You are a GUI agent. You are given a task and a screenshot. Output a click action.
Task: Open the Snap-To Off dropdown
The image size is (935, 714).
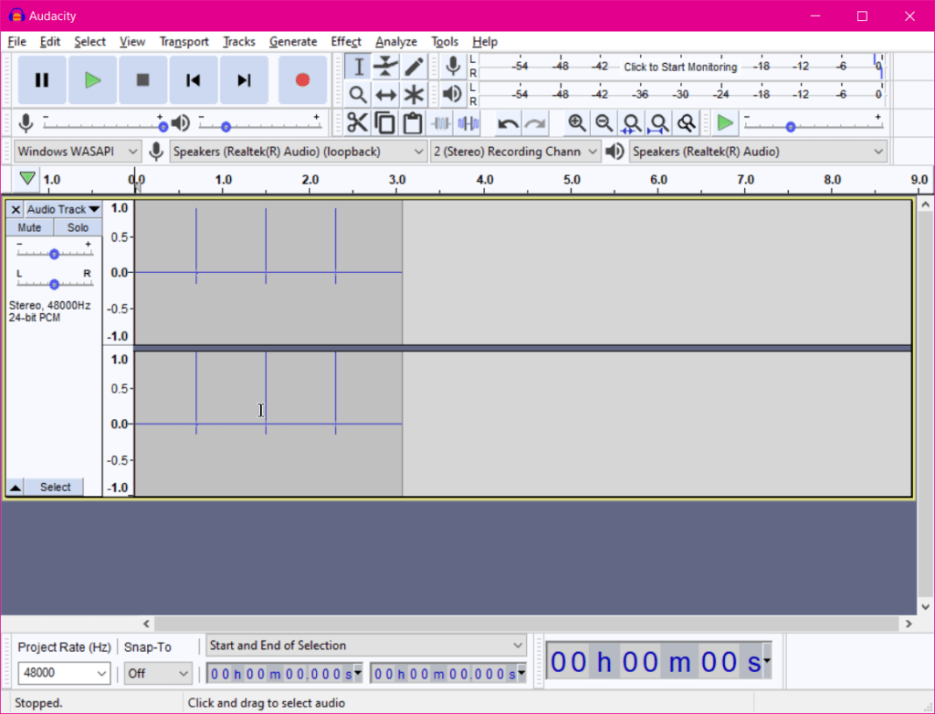[158, 674]
